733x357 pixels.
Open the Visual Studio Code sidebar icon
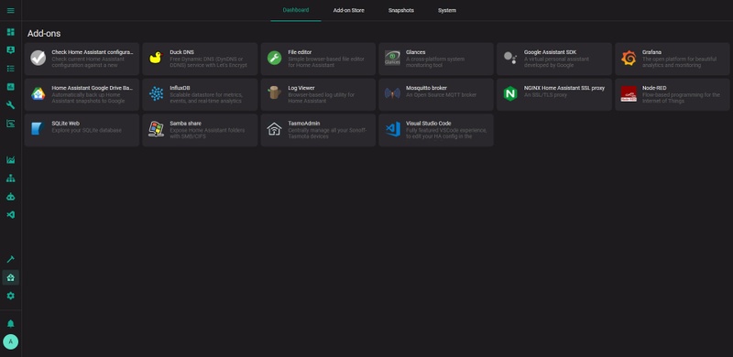coord(10,215)
